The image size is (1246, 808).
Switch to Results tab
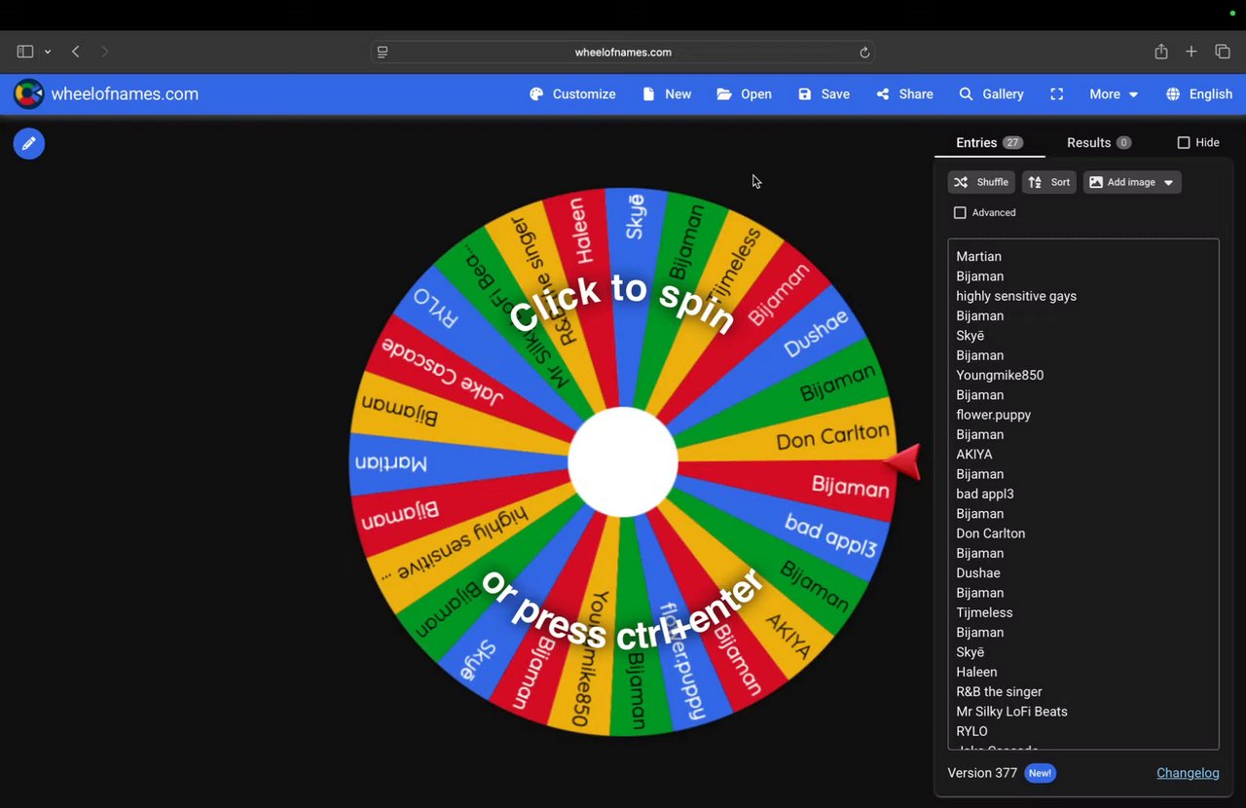[x=1099, y=142]
